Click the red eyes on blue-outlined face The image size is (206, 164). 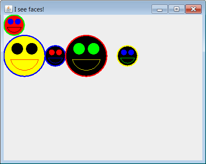click(x=55, y=52)
